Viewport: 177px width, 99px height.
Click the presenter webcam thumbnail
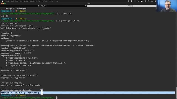pos(167,6)
